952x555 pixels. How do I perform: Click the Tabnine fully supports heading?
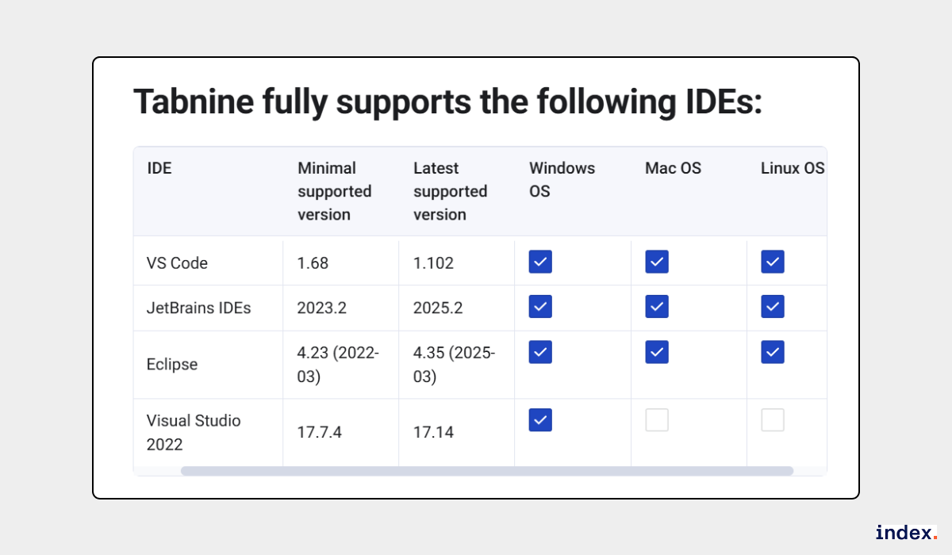[447, 102]
